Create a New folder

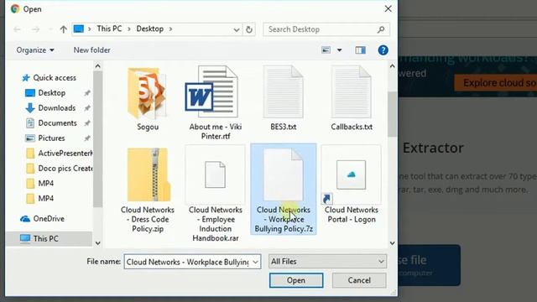click(x=91, y=50)
